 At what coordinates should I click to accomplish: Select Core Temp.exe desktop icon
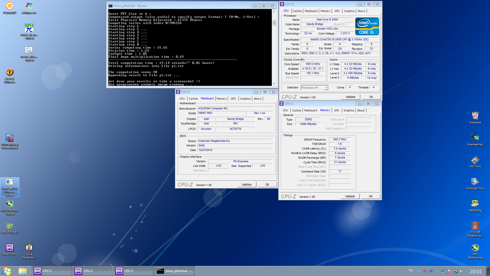[x=29, y=251]
